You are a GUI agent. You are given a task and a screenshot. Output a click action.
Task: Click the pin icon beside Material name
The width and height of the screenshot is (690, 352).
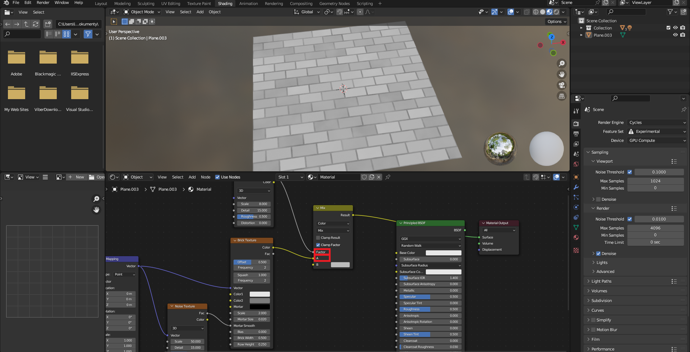tap(388, 177)
